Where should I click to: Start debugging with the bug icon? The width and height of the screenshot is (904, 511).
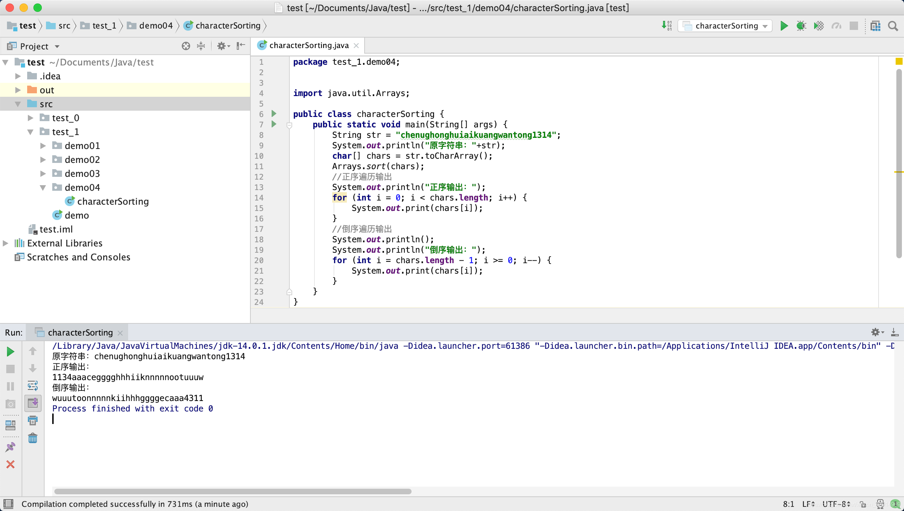pyautogui.click(x=801, y=26)
